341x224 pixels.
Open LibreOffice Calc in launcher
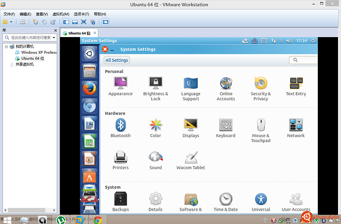(x=89, y=141)
